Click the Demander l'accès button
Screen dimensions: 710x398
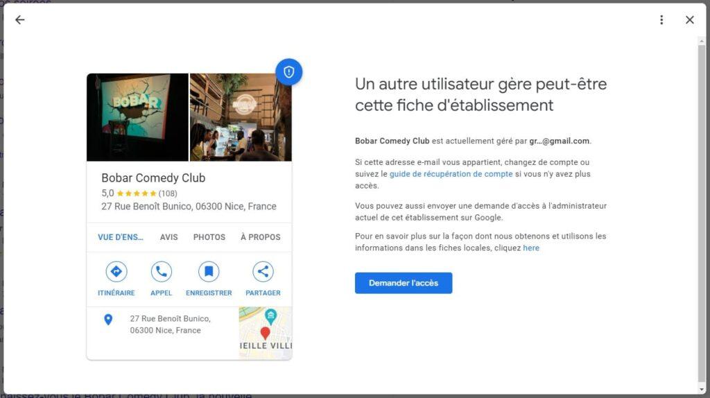pyautogui.click(x=404, y=283)
